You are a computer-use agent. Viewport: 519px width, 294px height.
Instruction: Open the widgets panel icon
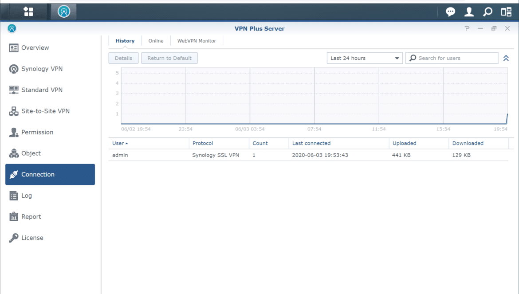pos(506,12)
